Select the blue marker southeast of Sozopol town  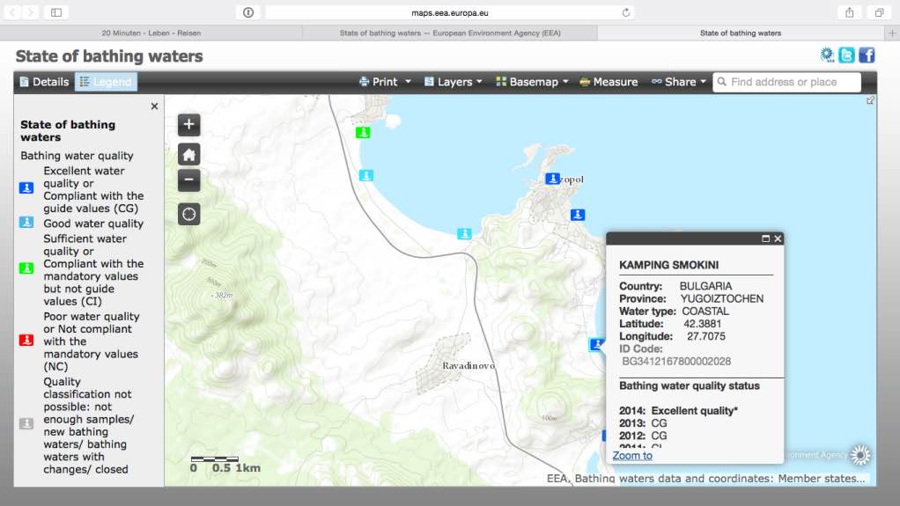coord(578,215)
